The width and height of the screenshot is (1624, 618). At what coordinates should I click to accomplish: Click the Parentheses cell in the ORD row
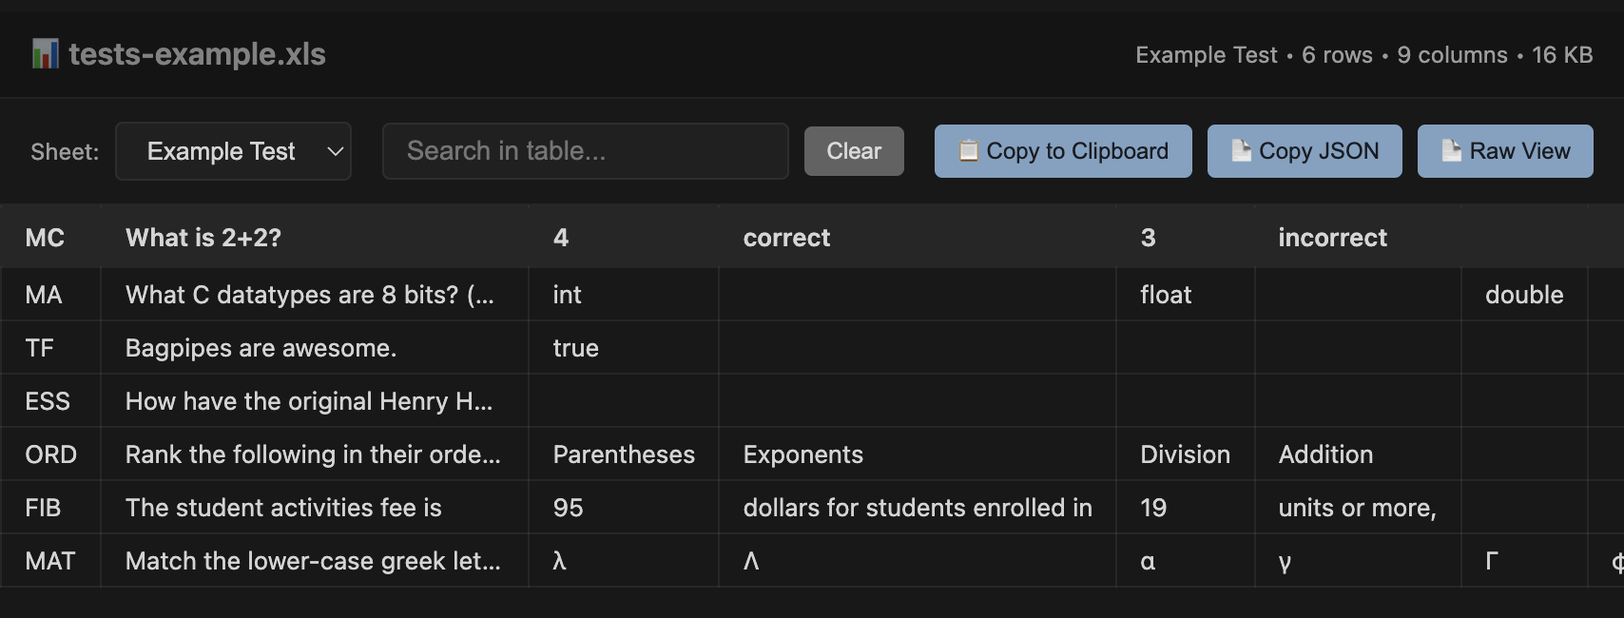pyautogui.click(x=624, y=454)
